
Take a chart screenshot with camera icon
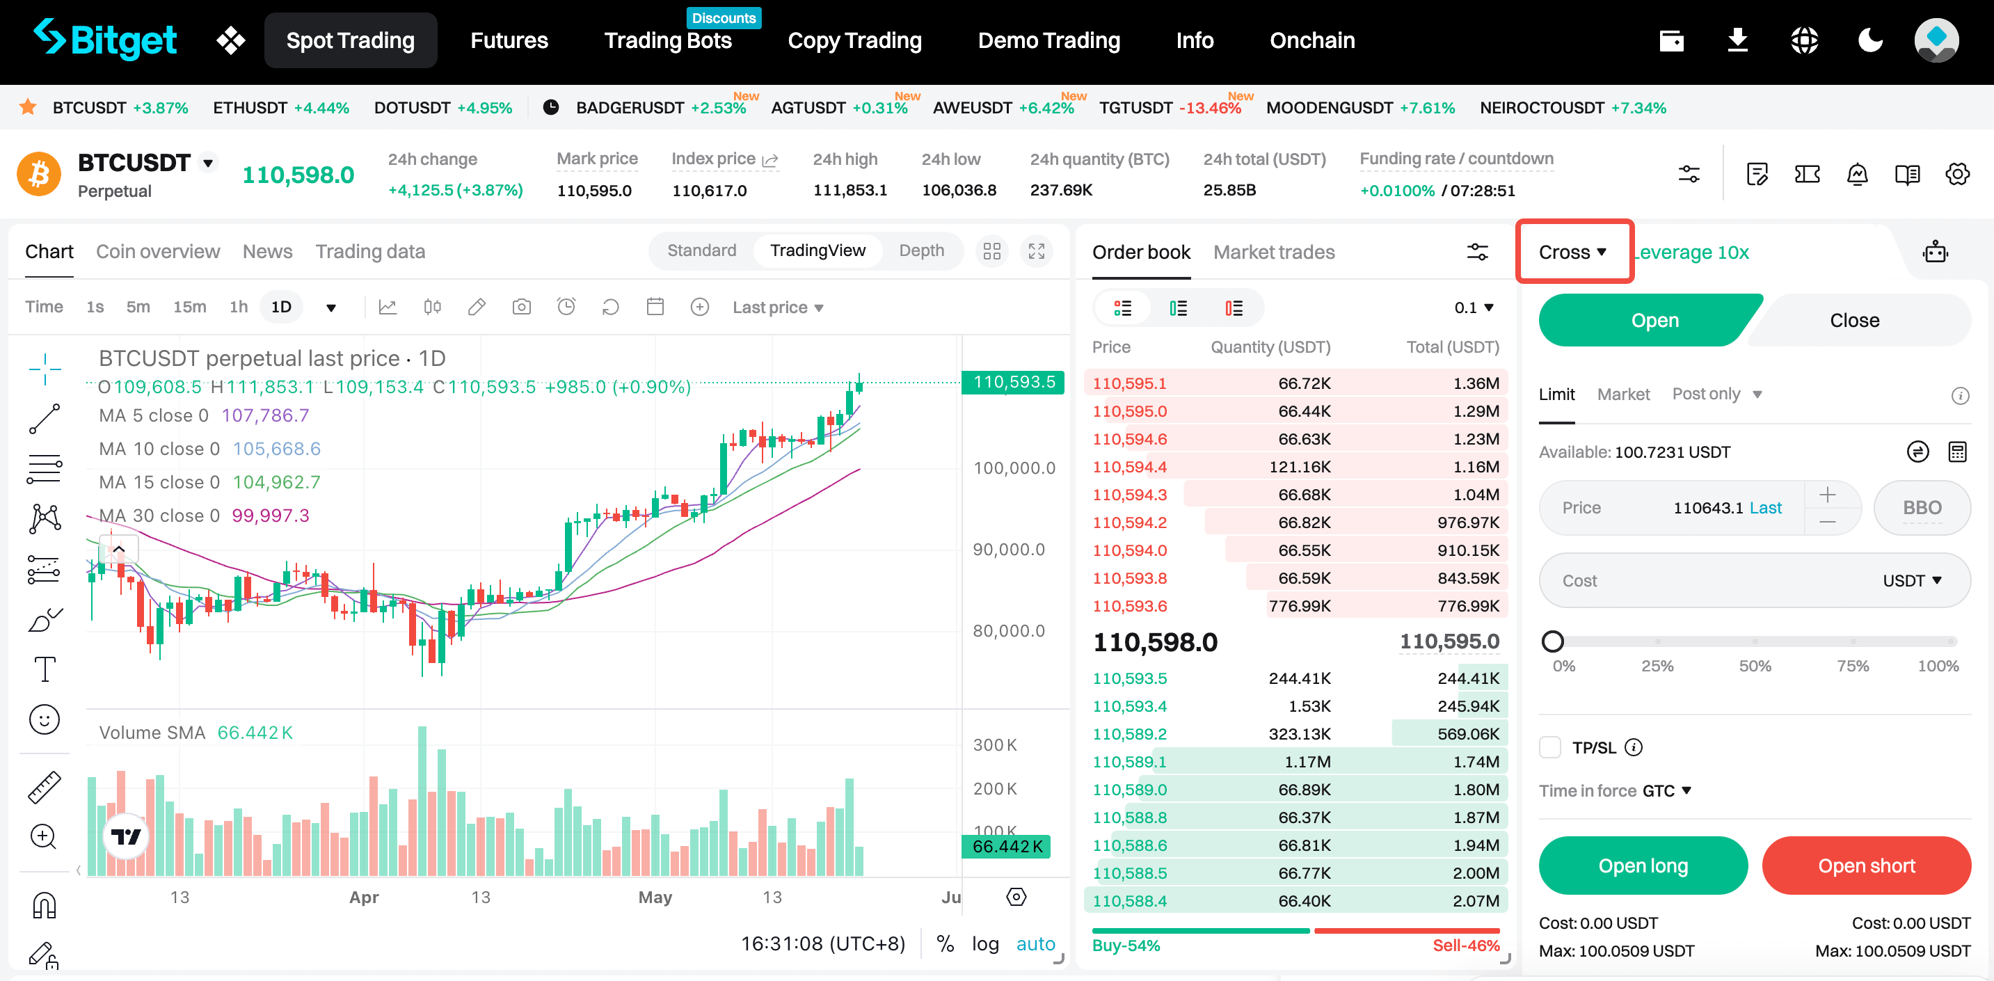(522, 308)
